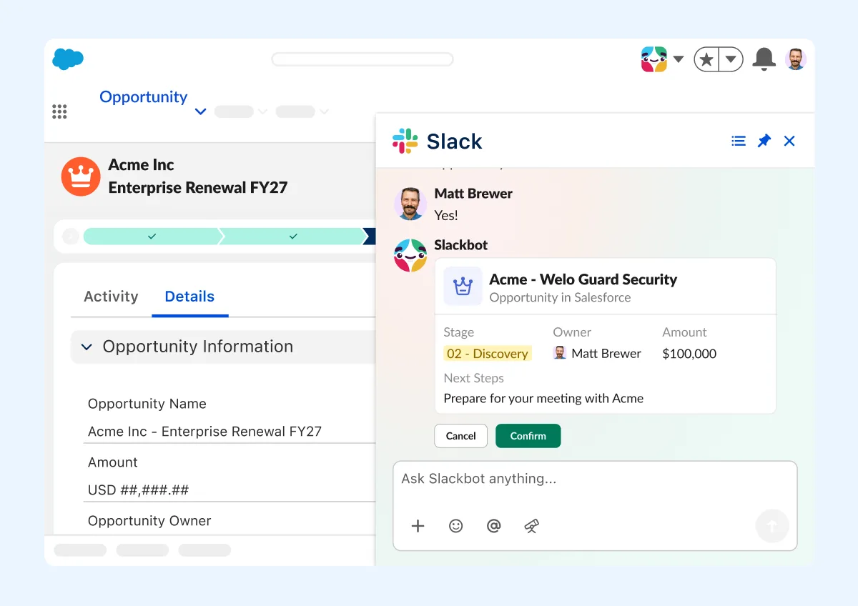Open the Acme - Welo Guard Security crown icon
This screenshot has width=858, height=606.
pyautogui.click(x=463, y=287)
